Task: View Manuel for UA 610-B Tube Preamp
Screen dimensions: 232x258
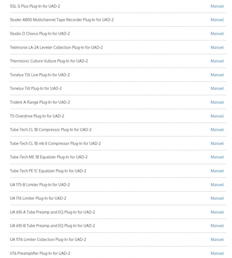Action: click(x=217, y=226)
